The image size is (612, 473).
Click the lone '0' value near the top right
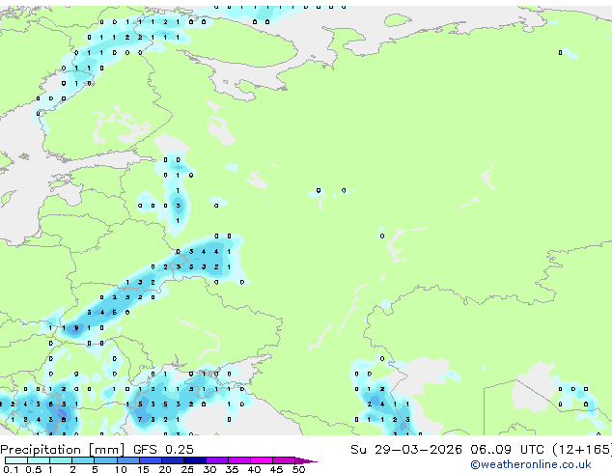click(561, 53)
